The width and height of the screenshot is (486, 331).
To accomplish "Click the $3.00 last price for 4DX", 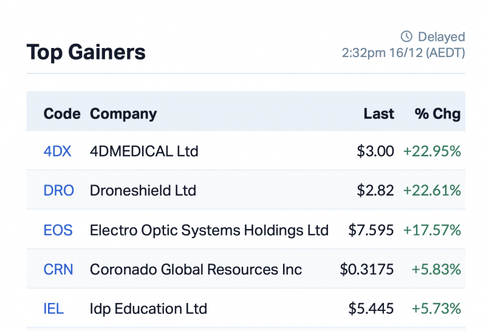I will (375, 151).
